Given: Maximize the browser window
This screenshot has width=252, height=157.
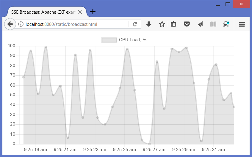Looking at the screenshot, I should click(228, 4).
